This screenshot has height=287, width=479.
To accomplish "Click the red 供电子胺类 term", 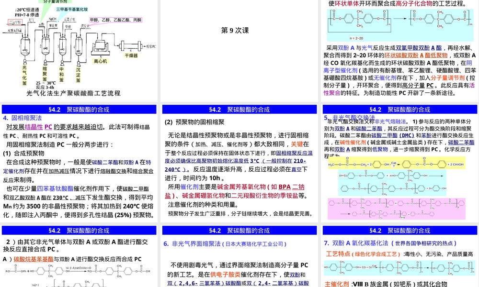I will click(x=226, y=275).
